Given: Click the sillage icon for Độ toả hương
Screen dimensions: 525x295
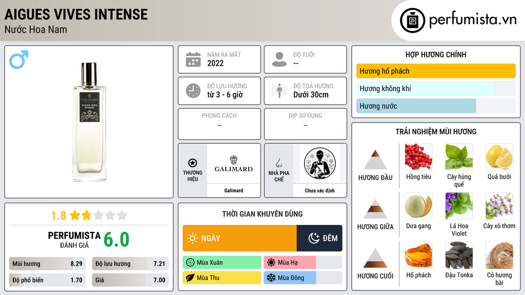Looking at the screenshot, I should (x=279, y=91).
